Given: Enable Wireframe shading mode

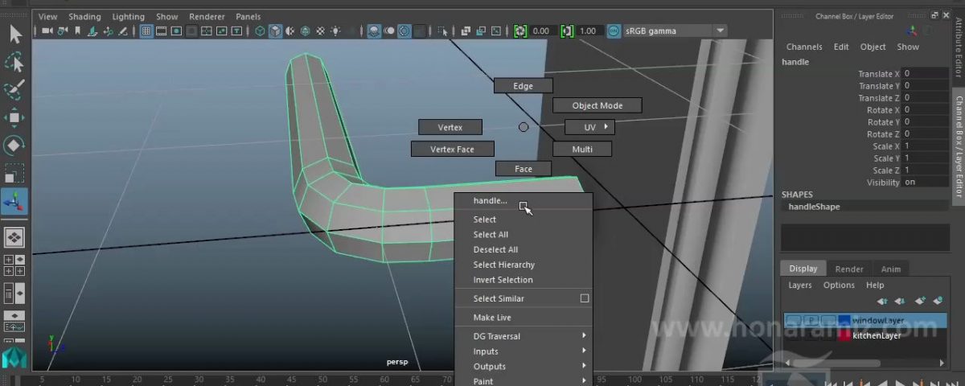Looking at the screenshot, I should tap(261, 31).
